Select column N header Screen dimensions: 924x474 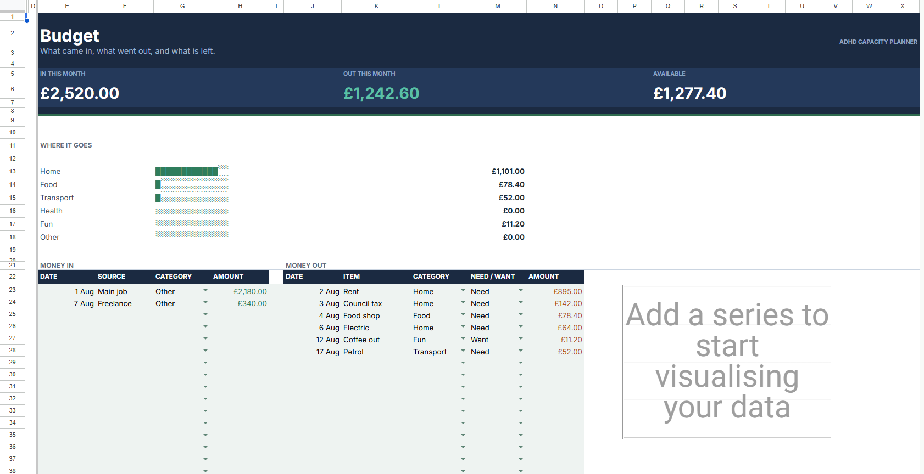pos(555,6)
